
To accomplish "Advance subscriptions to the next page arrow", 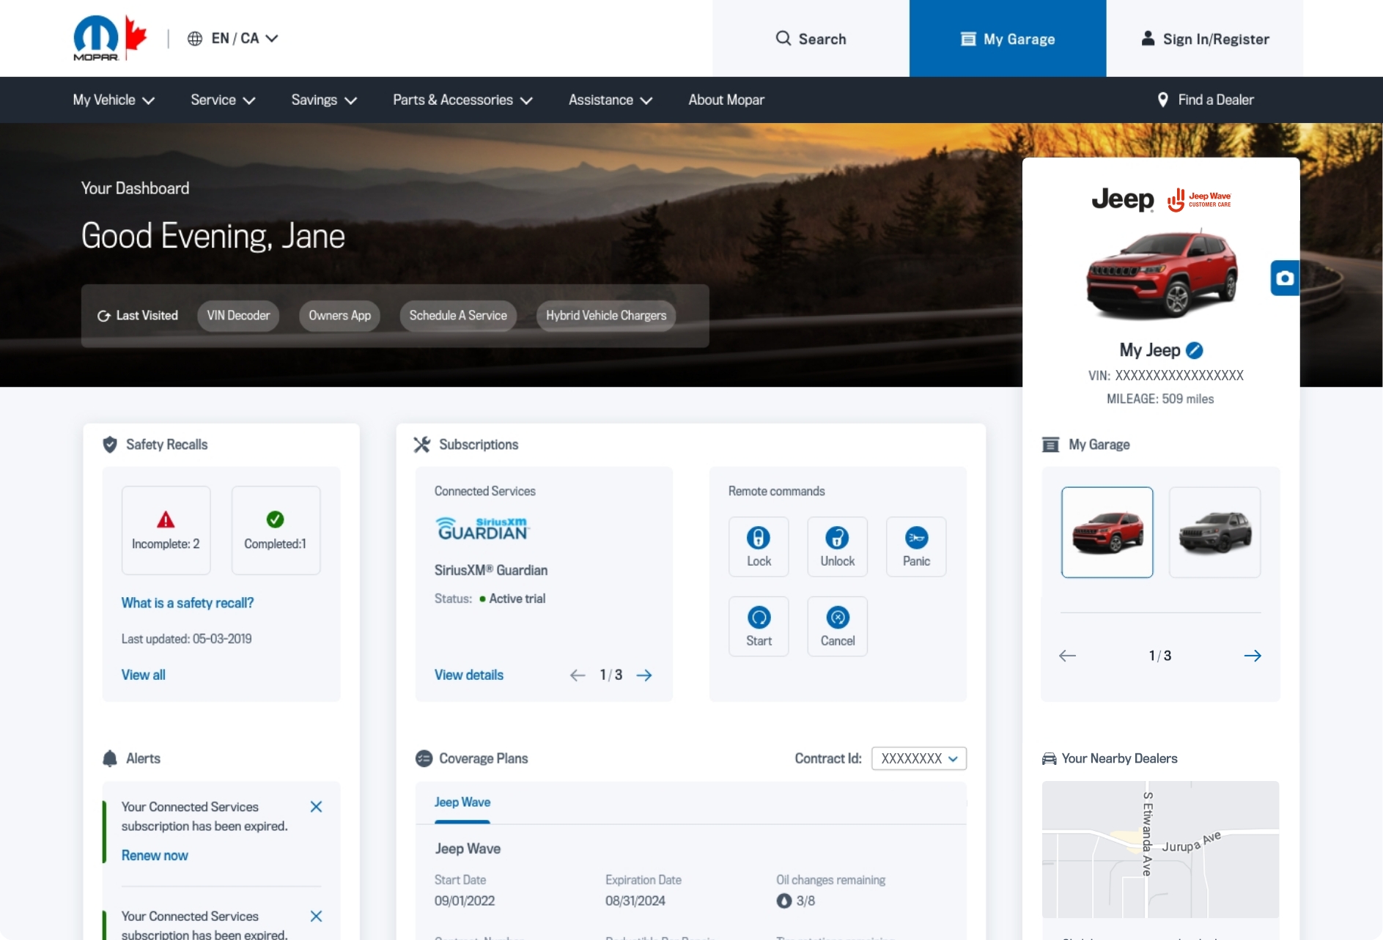I will tap(645, 675).
